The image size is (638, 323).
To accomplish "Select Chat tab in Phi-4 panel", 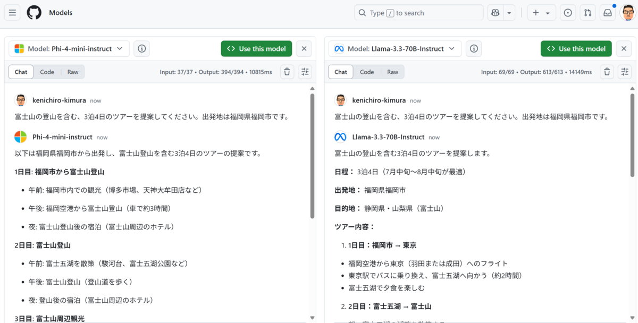I will coord(21,72).
